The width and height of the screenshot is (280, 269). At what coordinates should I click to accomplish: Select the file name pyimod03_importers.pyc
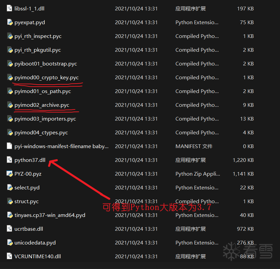(45, 119)
